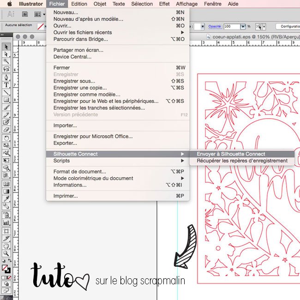Screen dimensions: 300x300
Task: Choose the Eraser tool
Action: tap(6, 130)
